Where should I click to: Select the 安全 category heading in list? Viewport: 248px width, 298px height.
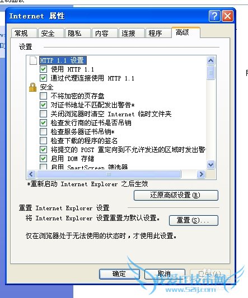[x=46, y=87]
